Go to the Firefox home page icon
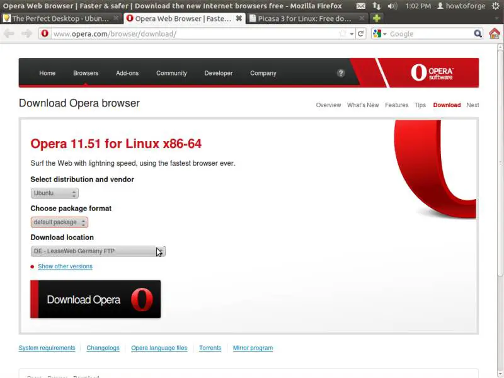Image resolution: width=504 pixels, height=378 pixels. pyautogui.click(x=495, y=33)
